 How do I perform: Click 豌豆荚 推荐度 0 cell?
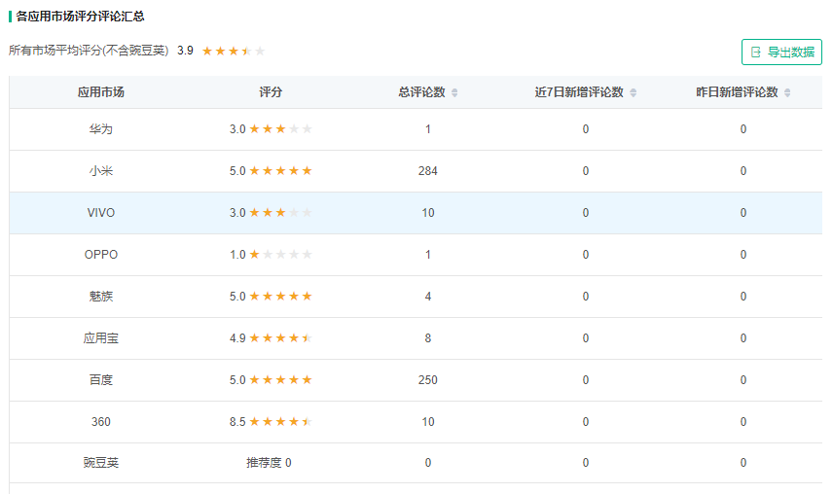[x=269, y=463]
